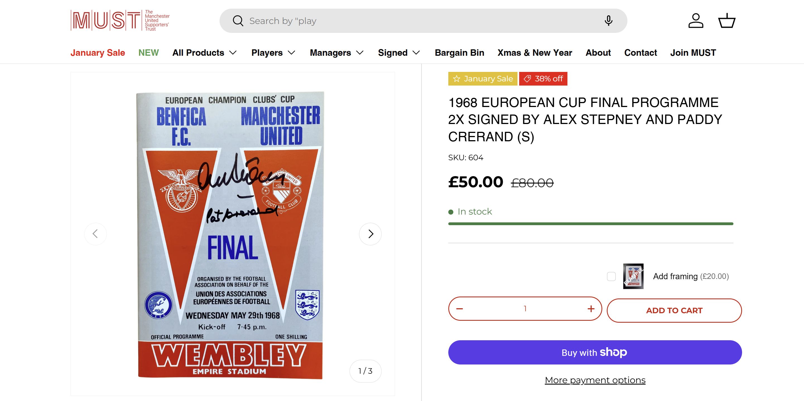Viewport: 804px width, 401px height.
Task: Open the shopping basket icon
Action: [x=727, y=21]
